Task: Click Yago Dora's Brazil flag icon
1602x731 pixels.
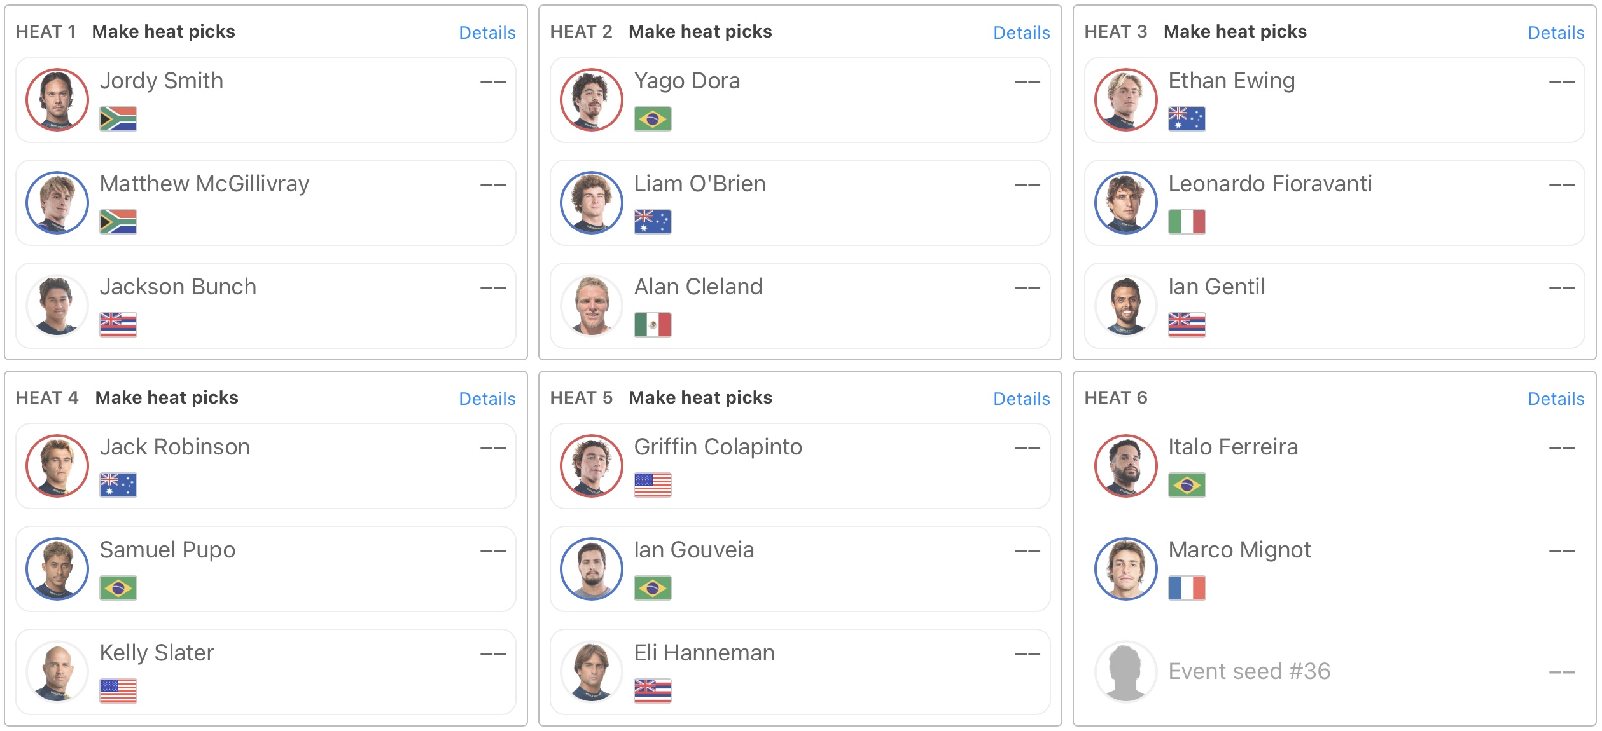Action: [652, 119]
